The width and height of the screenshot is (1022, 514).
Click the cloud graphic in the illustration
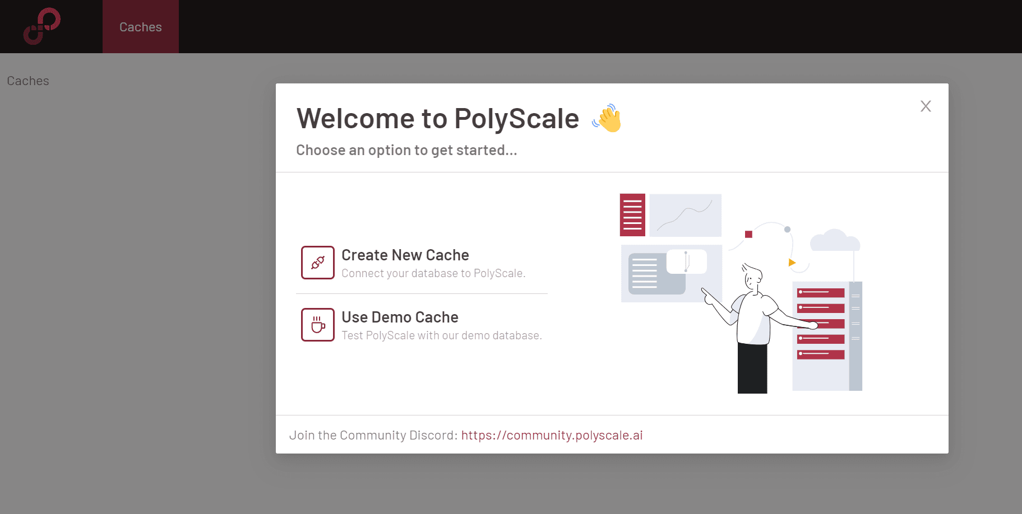click(x=835, y=241)
